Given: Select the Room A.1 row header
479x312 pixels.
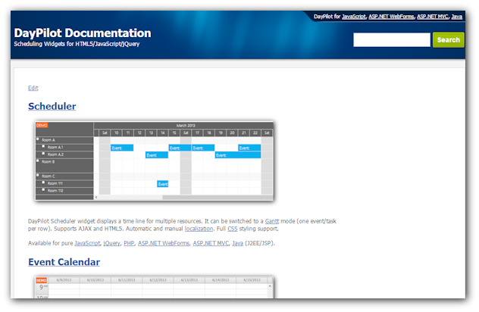Looking at the screenshot, I should tap(64, 148).
